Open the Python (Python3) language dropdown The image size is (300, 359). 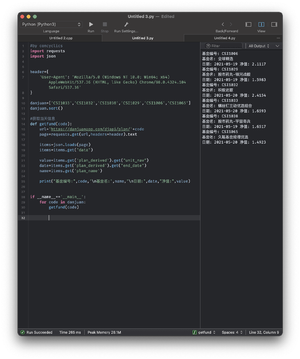click(x=51, y=24)
